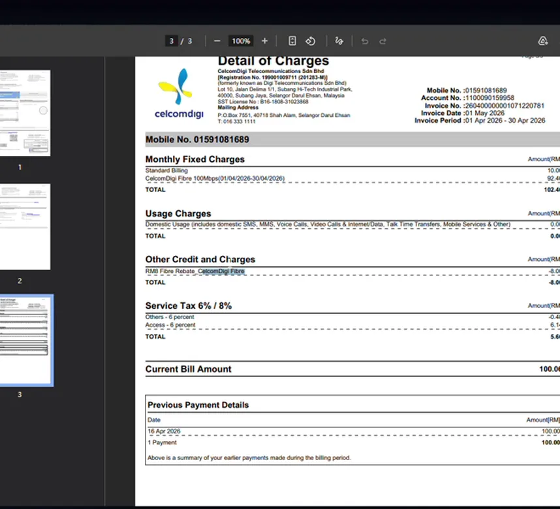Image resolution: width=560 pixels, height=509 pixels.
Task: Click the save to Drive icon
Action: click(x=543, y=41)
